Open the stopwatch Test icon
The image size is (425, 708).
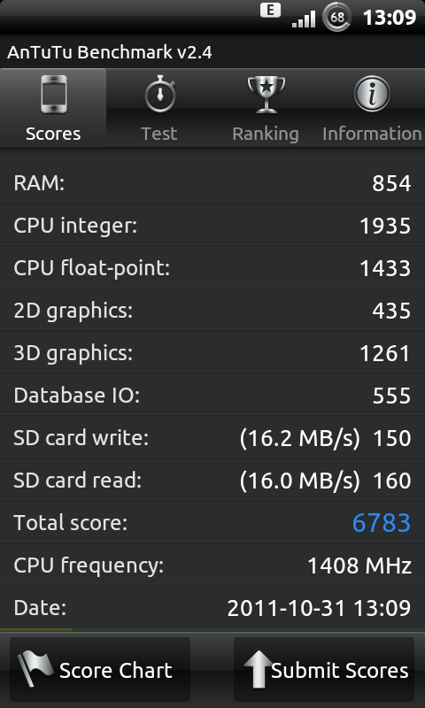click(x=159, y=94)
